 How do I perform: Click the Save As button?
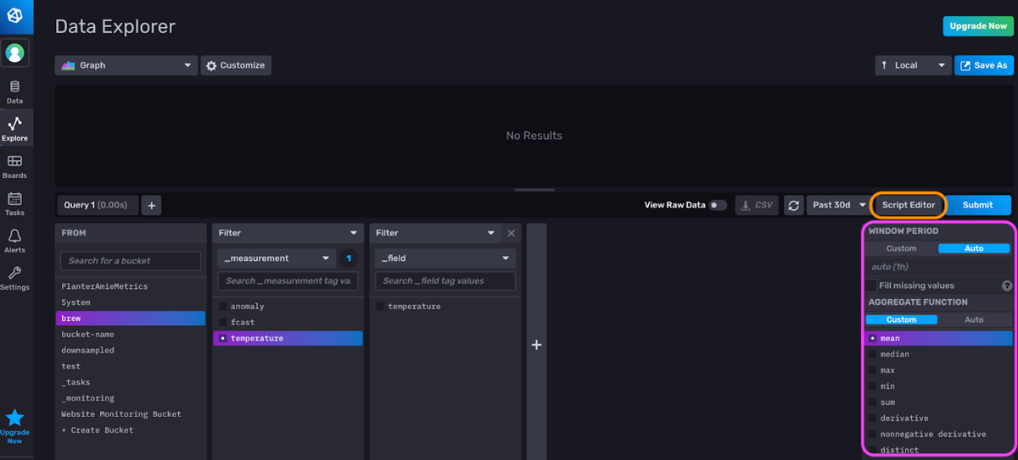984,65
